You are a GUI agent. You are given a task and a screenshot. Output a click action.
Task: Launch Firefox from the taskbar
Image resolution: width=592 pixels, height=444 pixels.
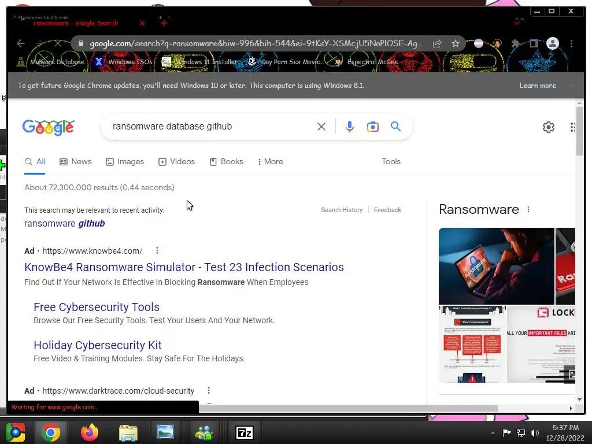pyautogui.click(x=90, y=432)
